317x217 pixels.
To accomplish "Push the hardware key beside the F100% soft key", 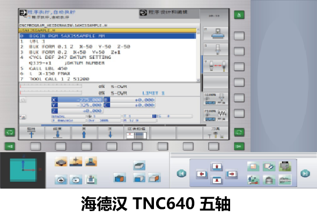I will pyautogui.click(x=239, y=114).
